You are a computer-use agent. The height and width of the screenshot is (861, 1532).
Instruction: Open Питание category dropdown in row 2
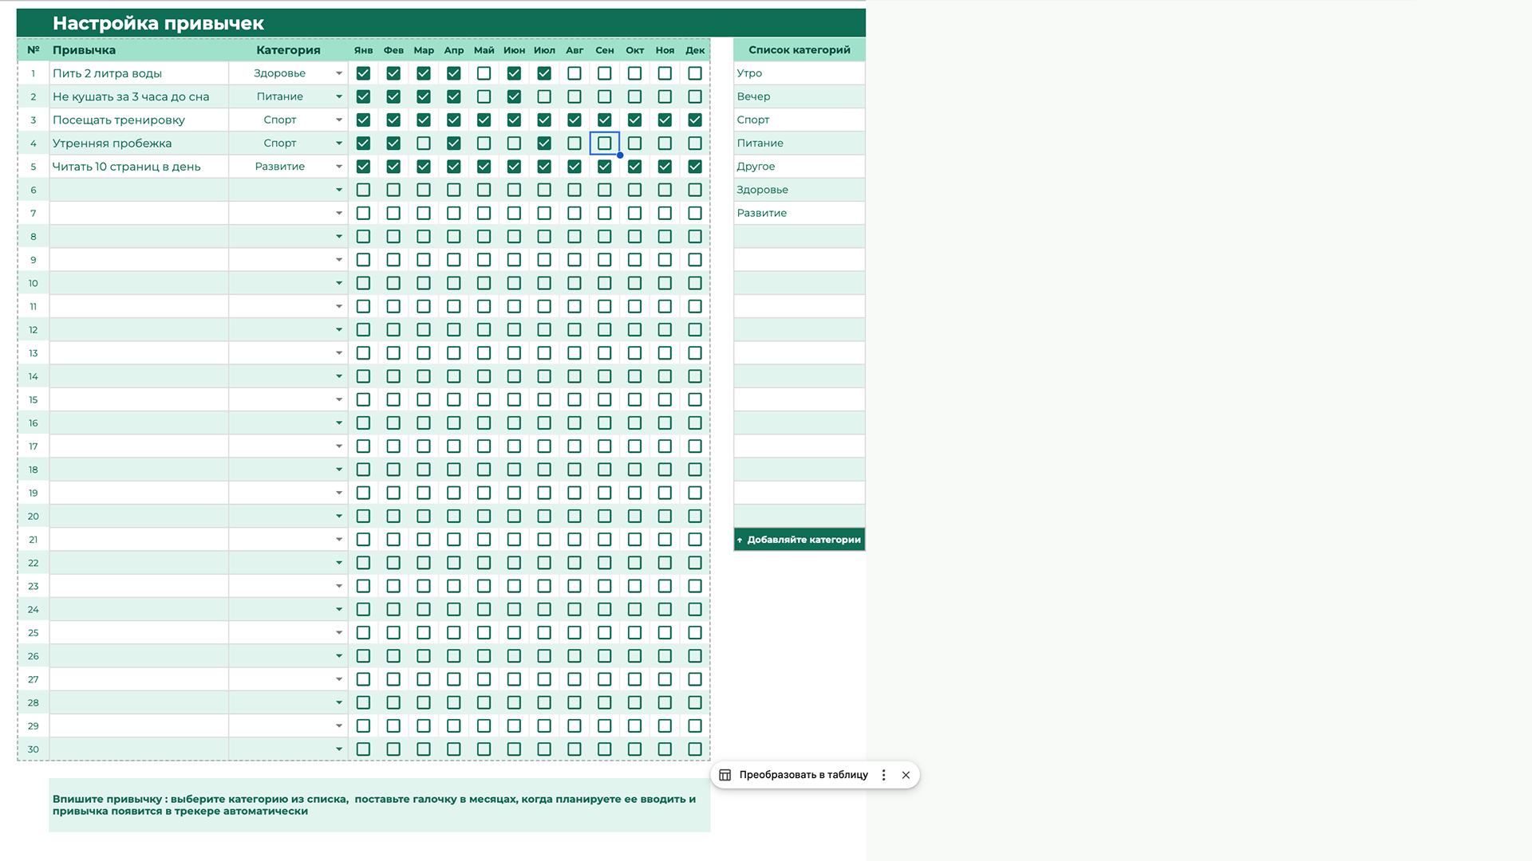(339, 96)
